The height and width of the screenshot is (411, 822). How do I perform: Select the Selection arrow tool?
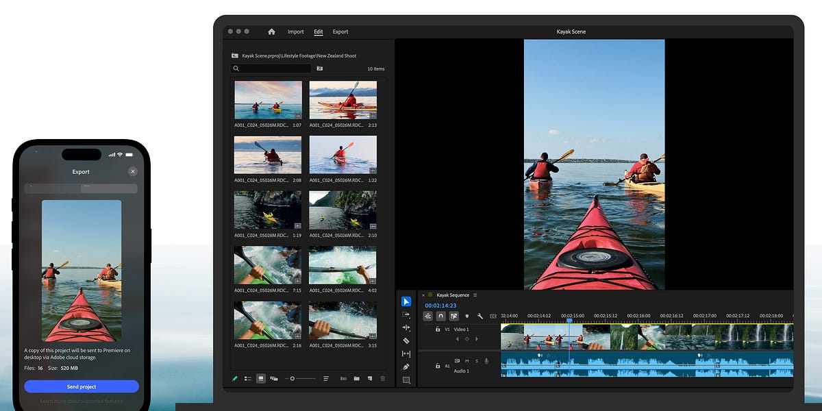[406, 301]
